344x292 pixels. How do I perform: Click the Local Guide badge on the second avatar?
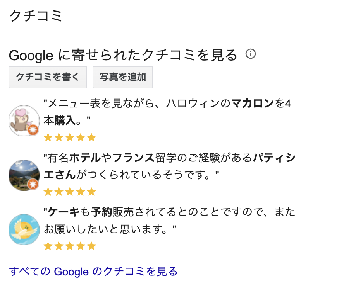[x=33, y=185]
